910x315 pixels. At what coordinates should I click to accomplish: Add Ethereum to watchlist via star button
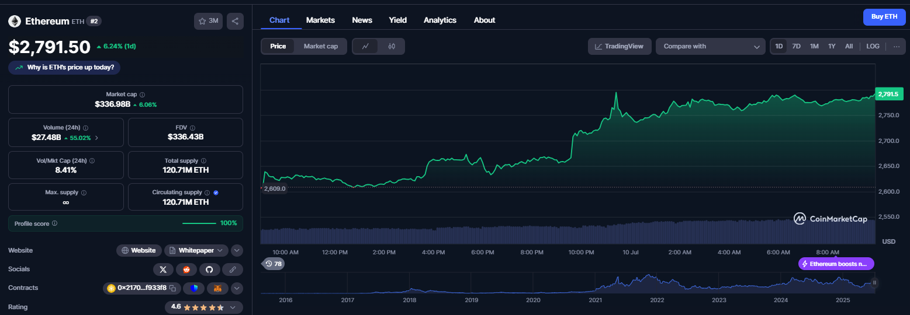coord(208,21)
